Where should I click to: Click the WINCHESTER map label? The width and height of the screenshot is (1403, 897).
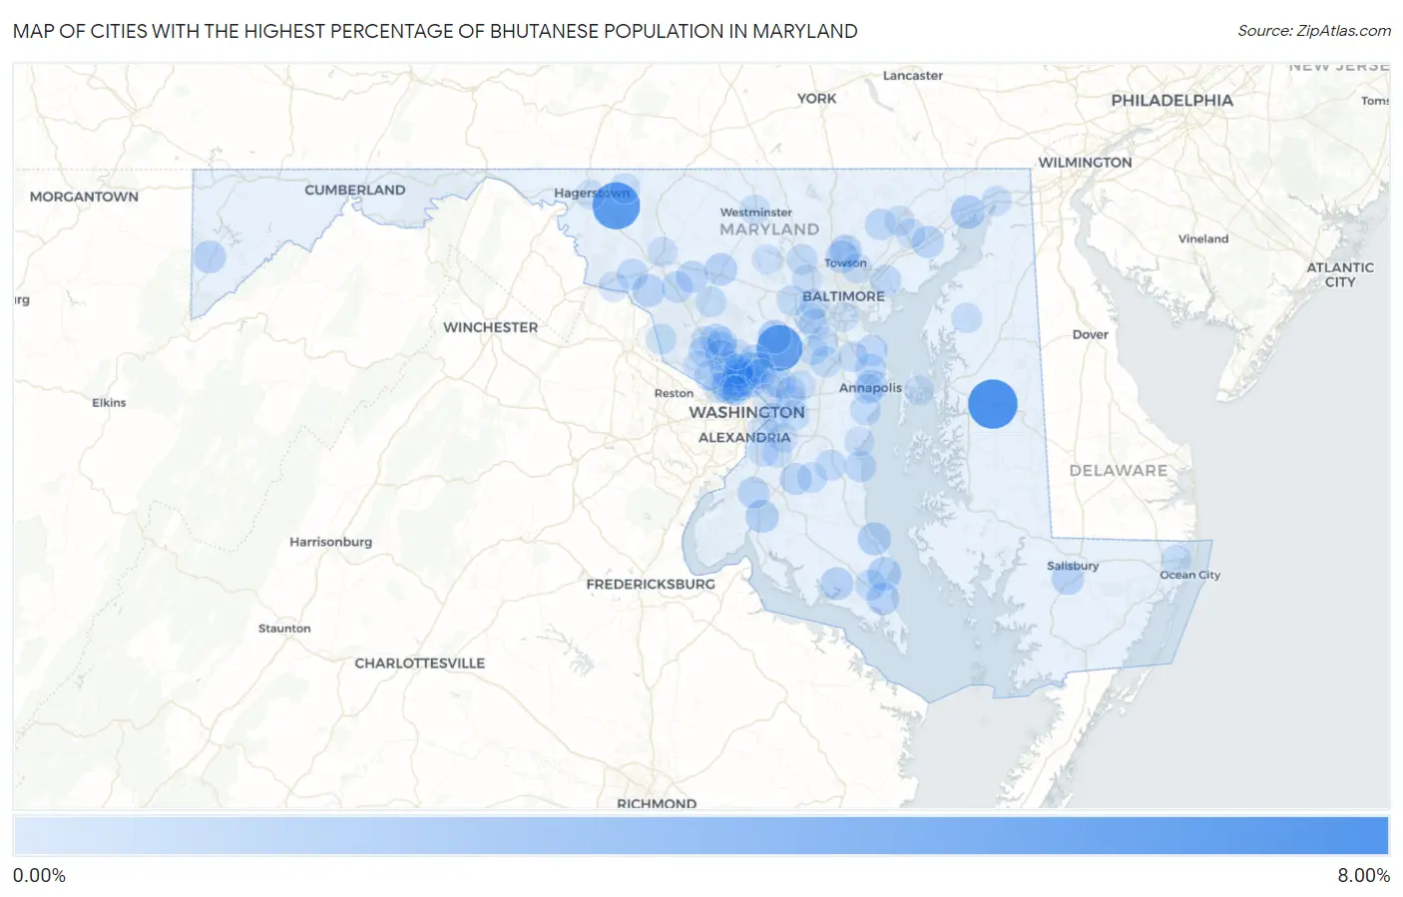[490, 327]
